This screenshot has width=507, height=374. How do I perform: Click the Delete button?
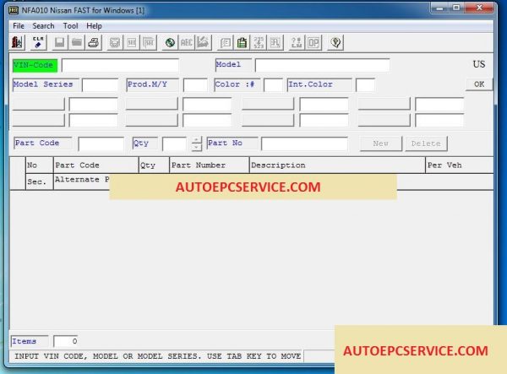coord(426,144)
